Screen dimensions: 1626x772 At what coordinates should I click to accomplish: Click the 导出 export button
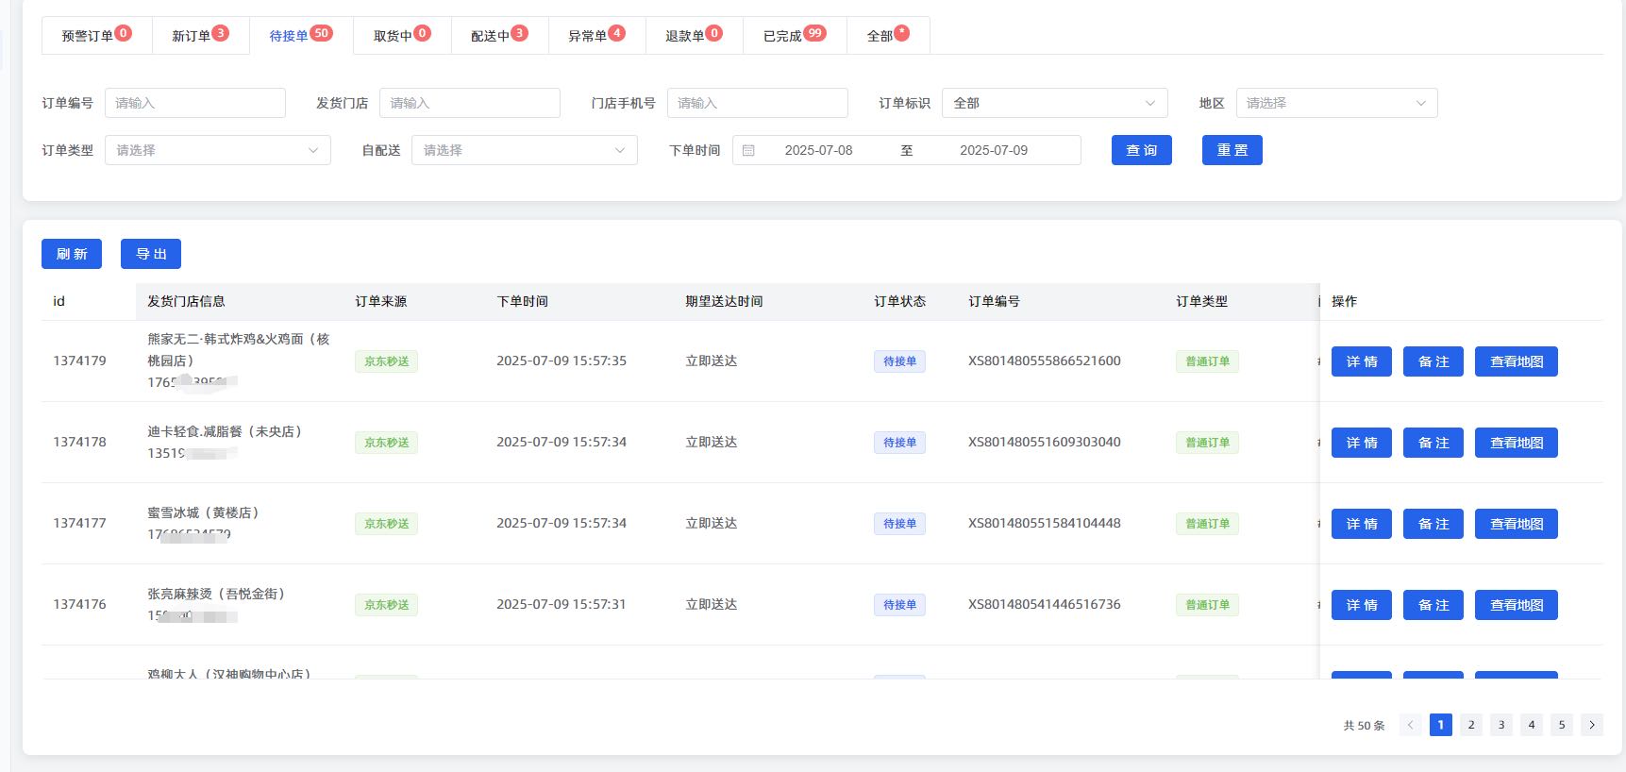[151, 254]
